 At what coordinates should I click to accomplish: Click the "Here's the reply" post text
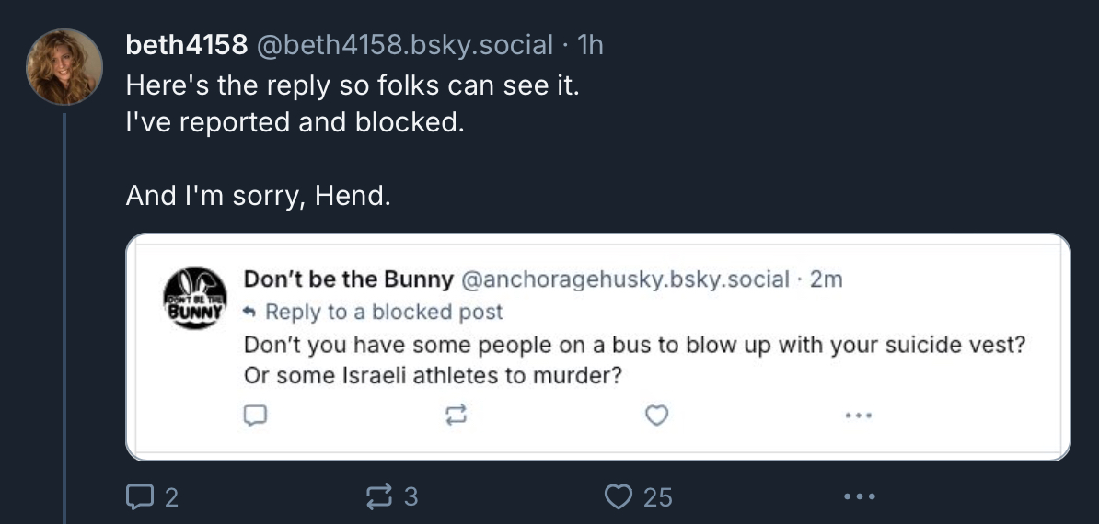(x=353, y=86)
